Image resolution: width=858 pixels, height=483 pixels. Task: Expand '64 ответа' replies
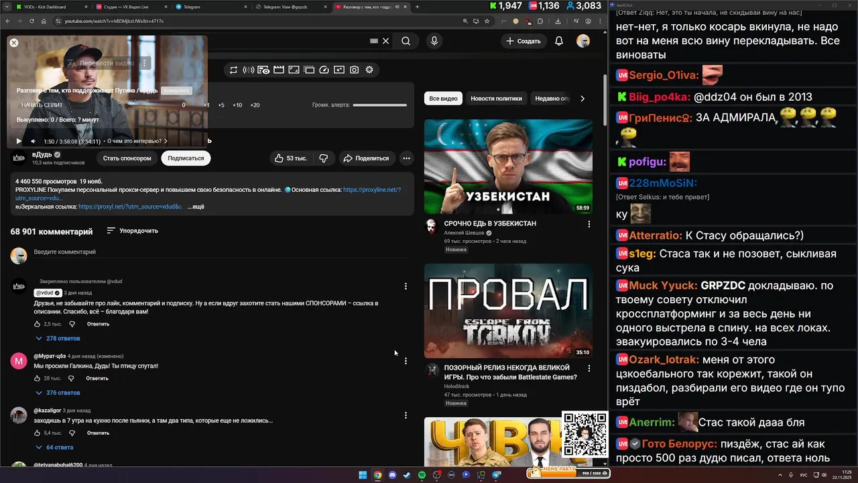click(55, 447)
